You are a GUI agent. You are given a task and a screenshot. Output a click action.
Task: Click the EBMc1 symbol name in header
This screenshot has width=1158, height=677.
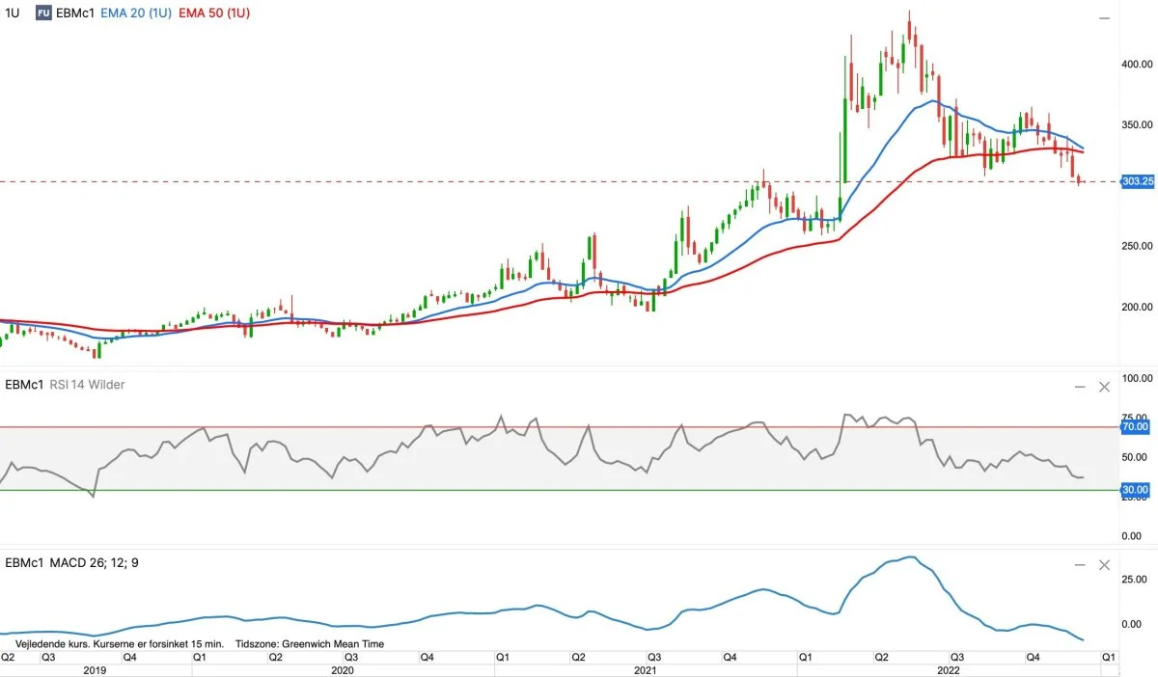pos(75,14)
